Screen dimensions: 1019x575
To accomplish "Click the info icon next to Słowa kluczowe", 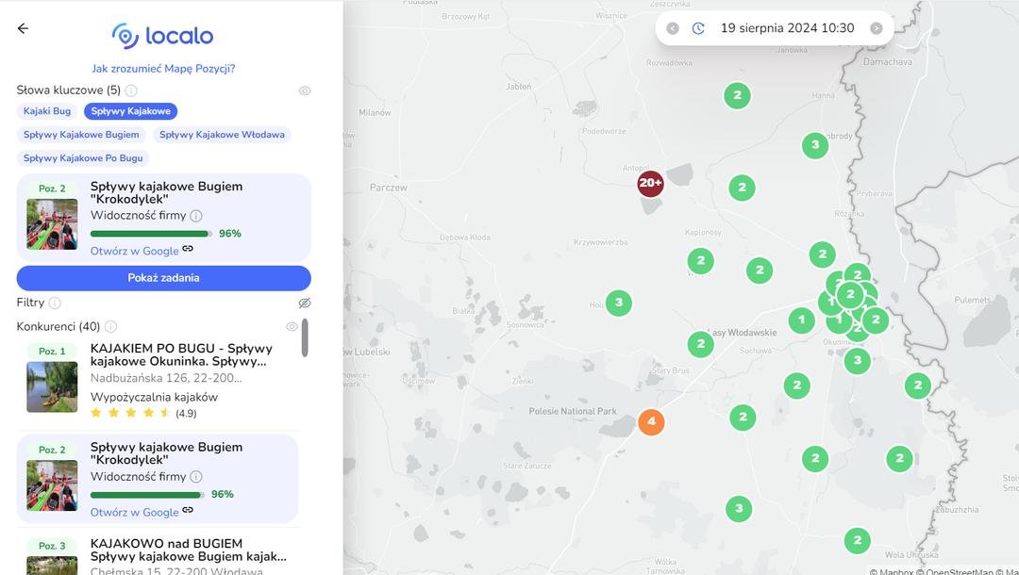I will [131, 90].
